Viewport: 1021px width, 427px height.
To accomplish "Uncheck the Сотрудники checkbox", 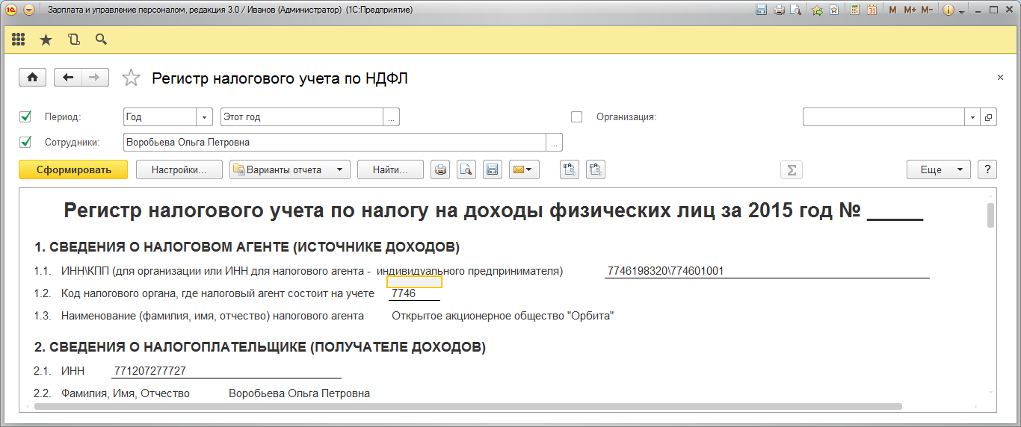I will (25, 142).
